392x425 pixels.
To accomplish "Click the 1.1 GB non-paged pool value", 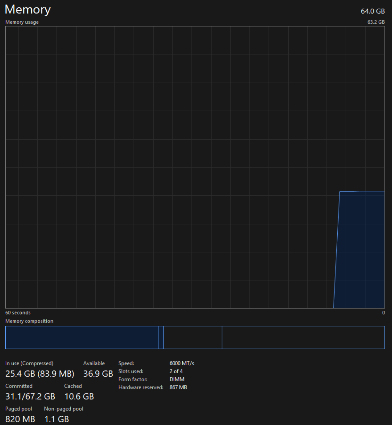I will (56, 419).
